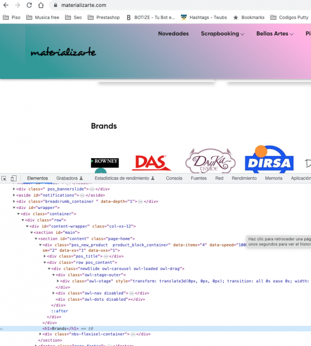Toggle the DevTools device toolbar icon

click(14, 178)
